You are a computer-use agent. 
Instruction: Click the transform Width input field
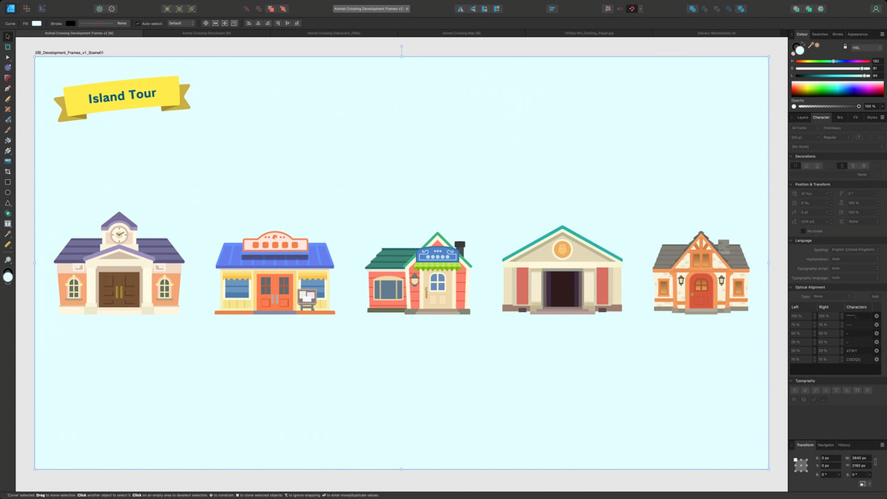pos(860,458)
